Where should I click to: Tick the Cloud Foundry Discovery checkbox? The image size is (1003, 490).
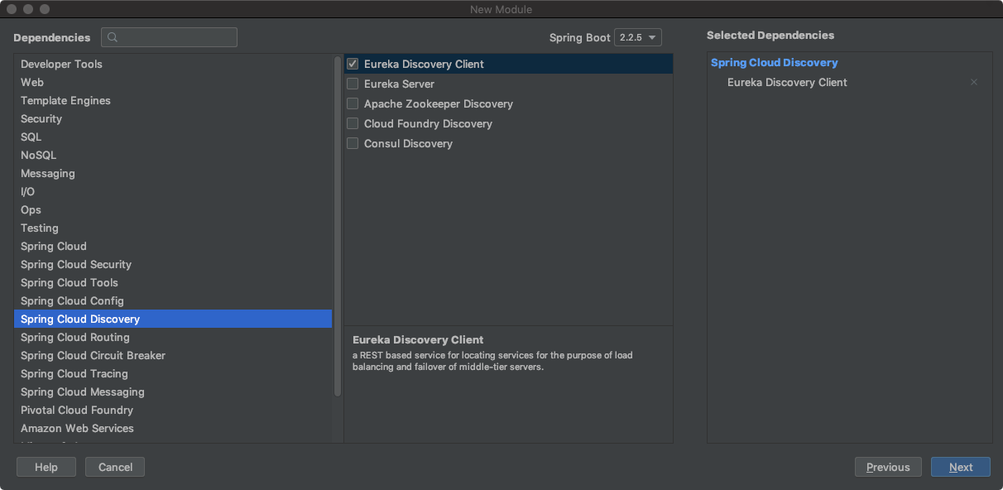(x=353, y=123)
